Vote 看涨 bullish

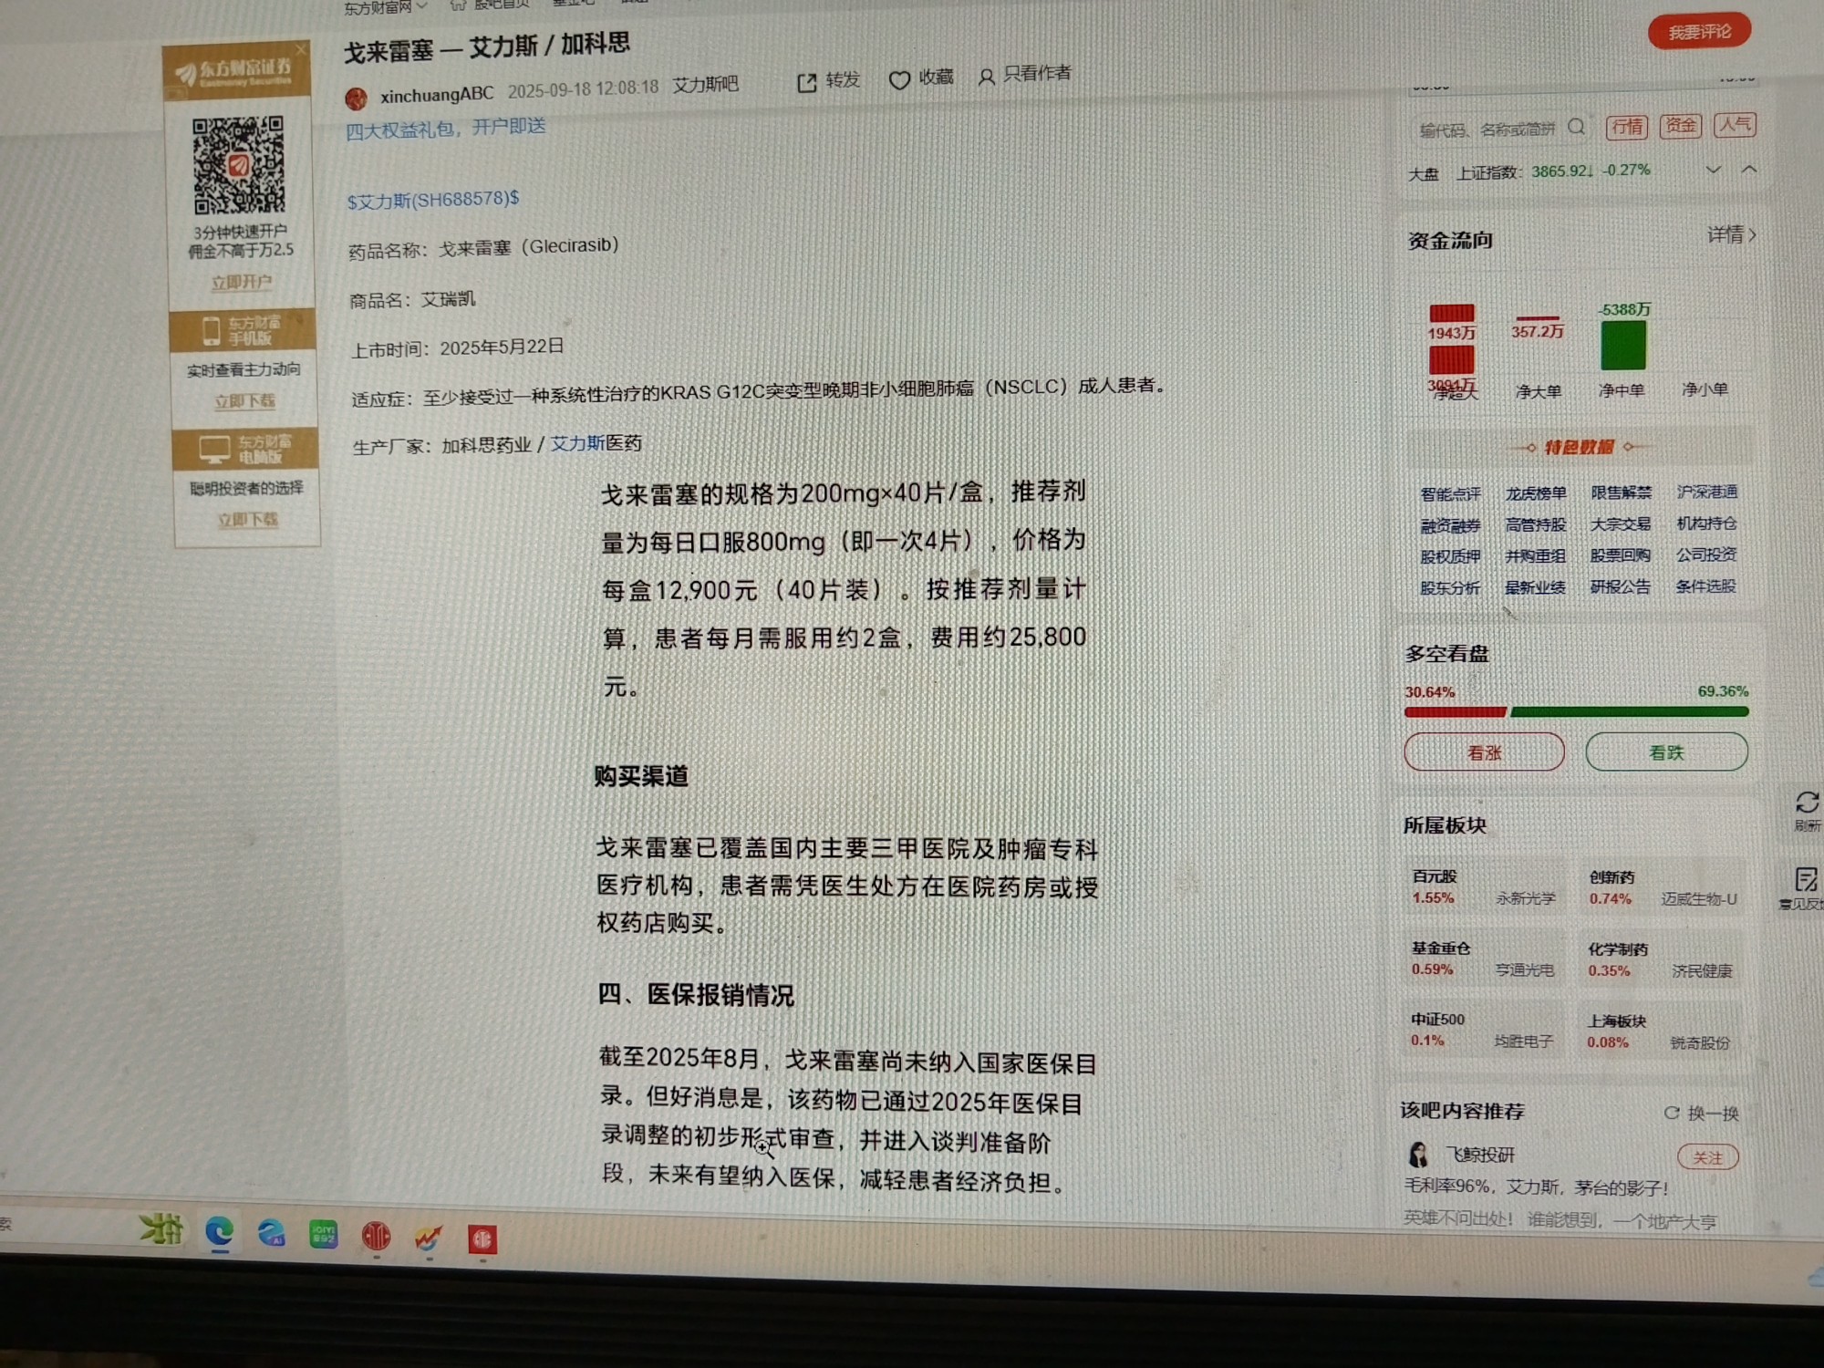pyautogui.click(x=1484, y=752)
